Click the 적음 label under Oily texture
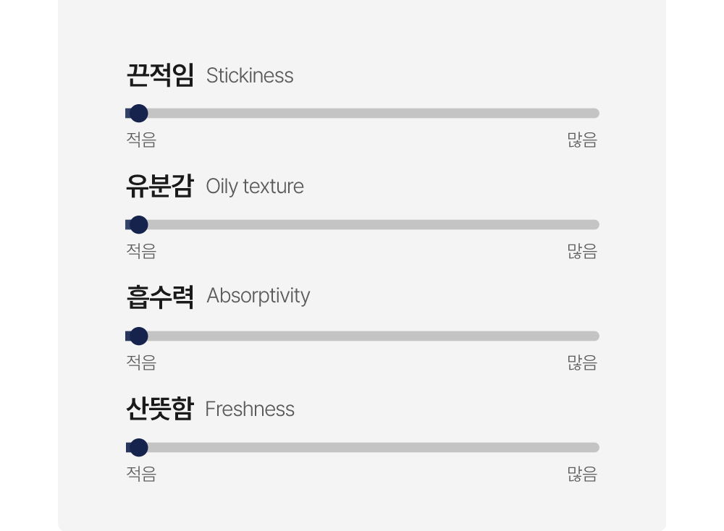The height and width of the screenshot is (531, 724). pyautogui.click(x=141, y=252)
